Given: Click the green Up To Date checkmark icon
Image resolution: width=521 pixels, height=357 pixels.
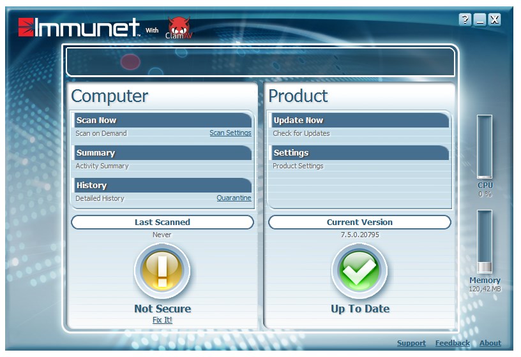Looking at the screenshot, I should click(359, 270).
